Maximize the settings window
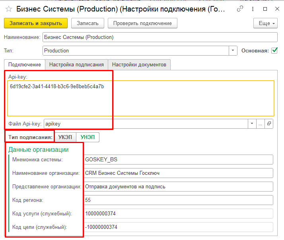 [265, 9]
